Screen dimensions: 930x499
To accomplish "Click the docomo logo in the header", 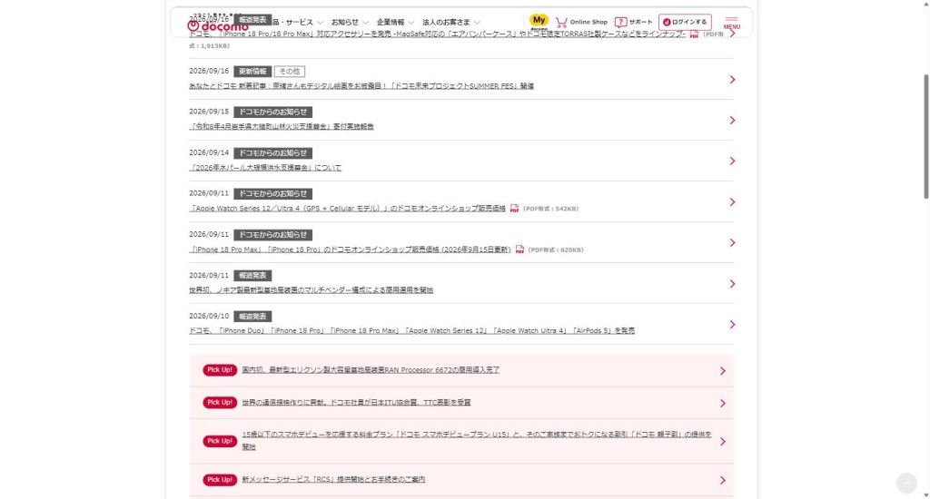I will [218, 26].
